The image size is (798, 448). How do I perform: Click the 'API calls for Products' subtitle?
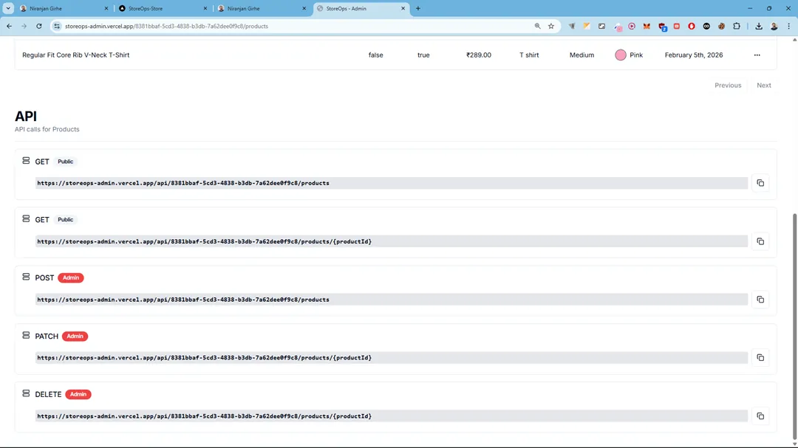pyautogui.click(x=47, y=129)
